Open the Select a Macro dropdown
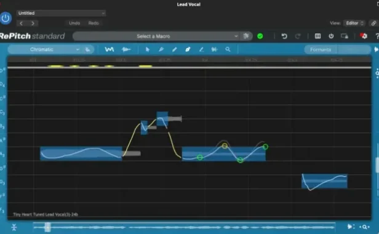Screen dimensions: 379x234 tap(156, 36)
